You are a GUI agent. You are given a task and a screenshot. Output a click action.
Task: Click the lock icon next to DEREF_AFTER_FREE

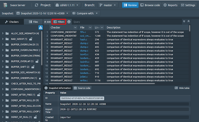pyautogui.click(x=39, y=95)
